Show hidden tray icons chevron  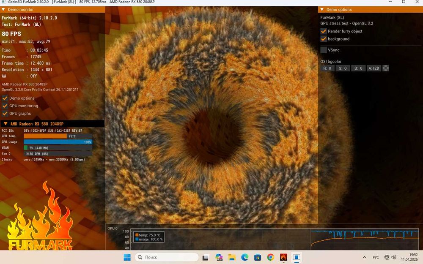365,257
